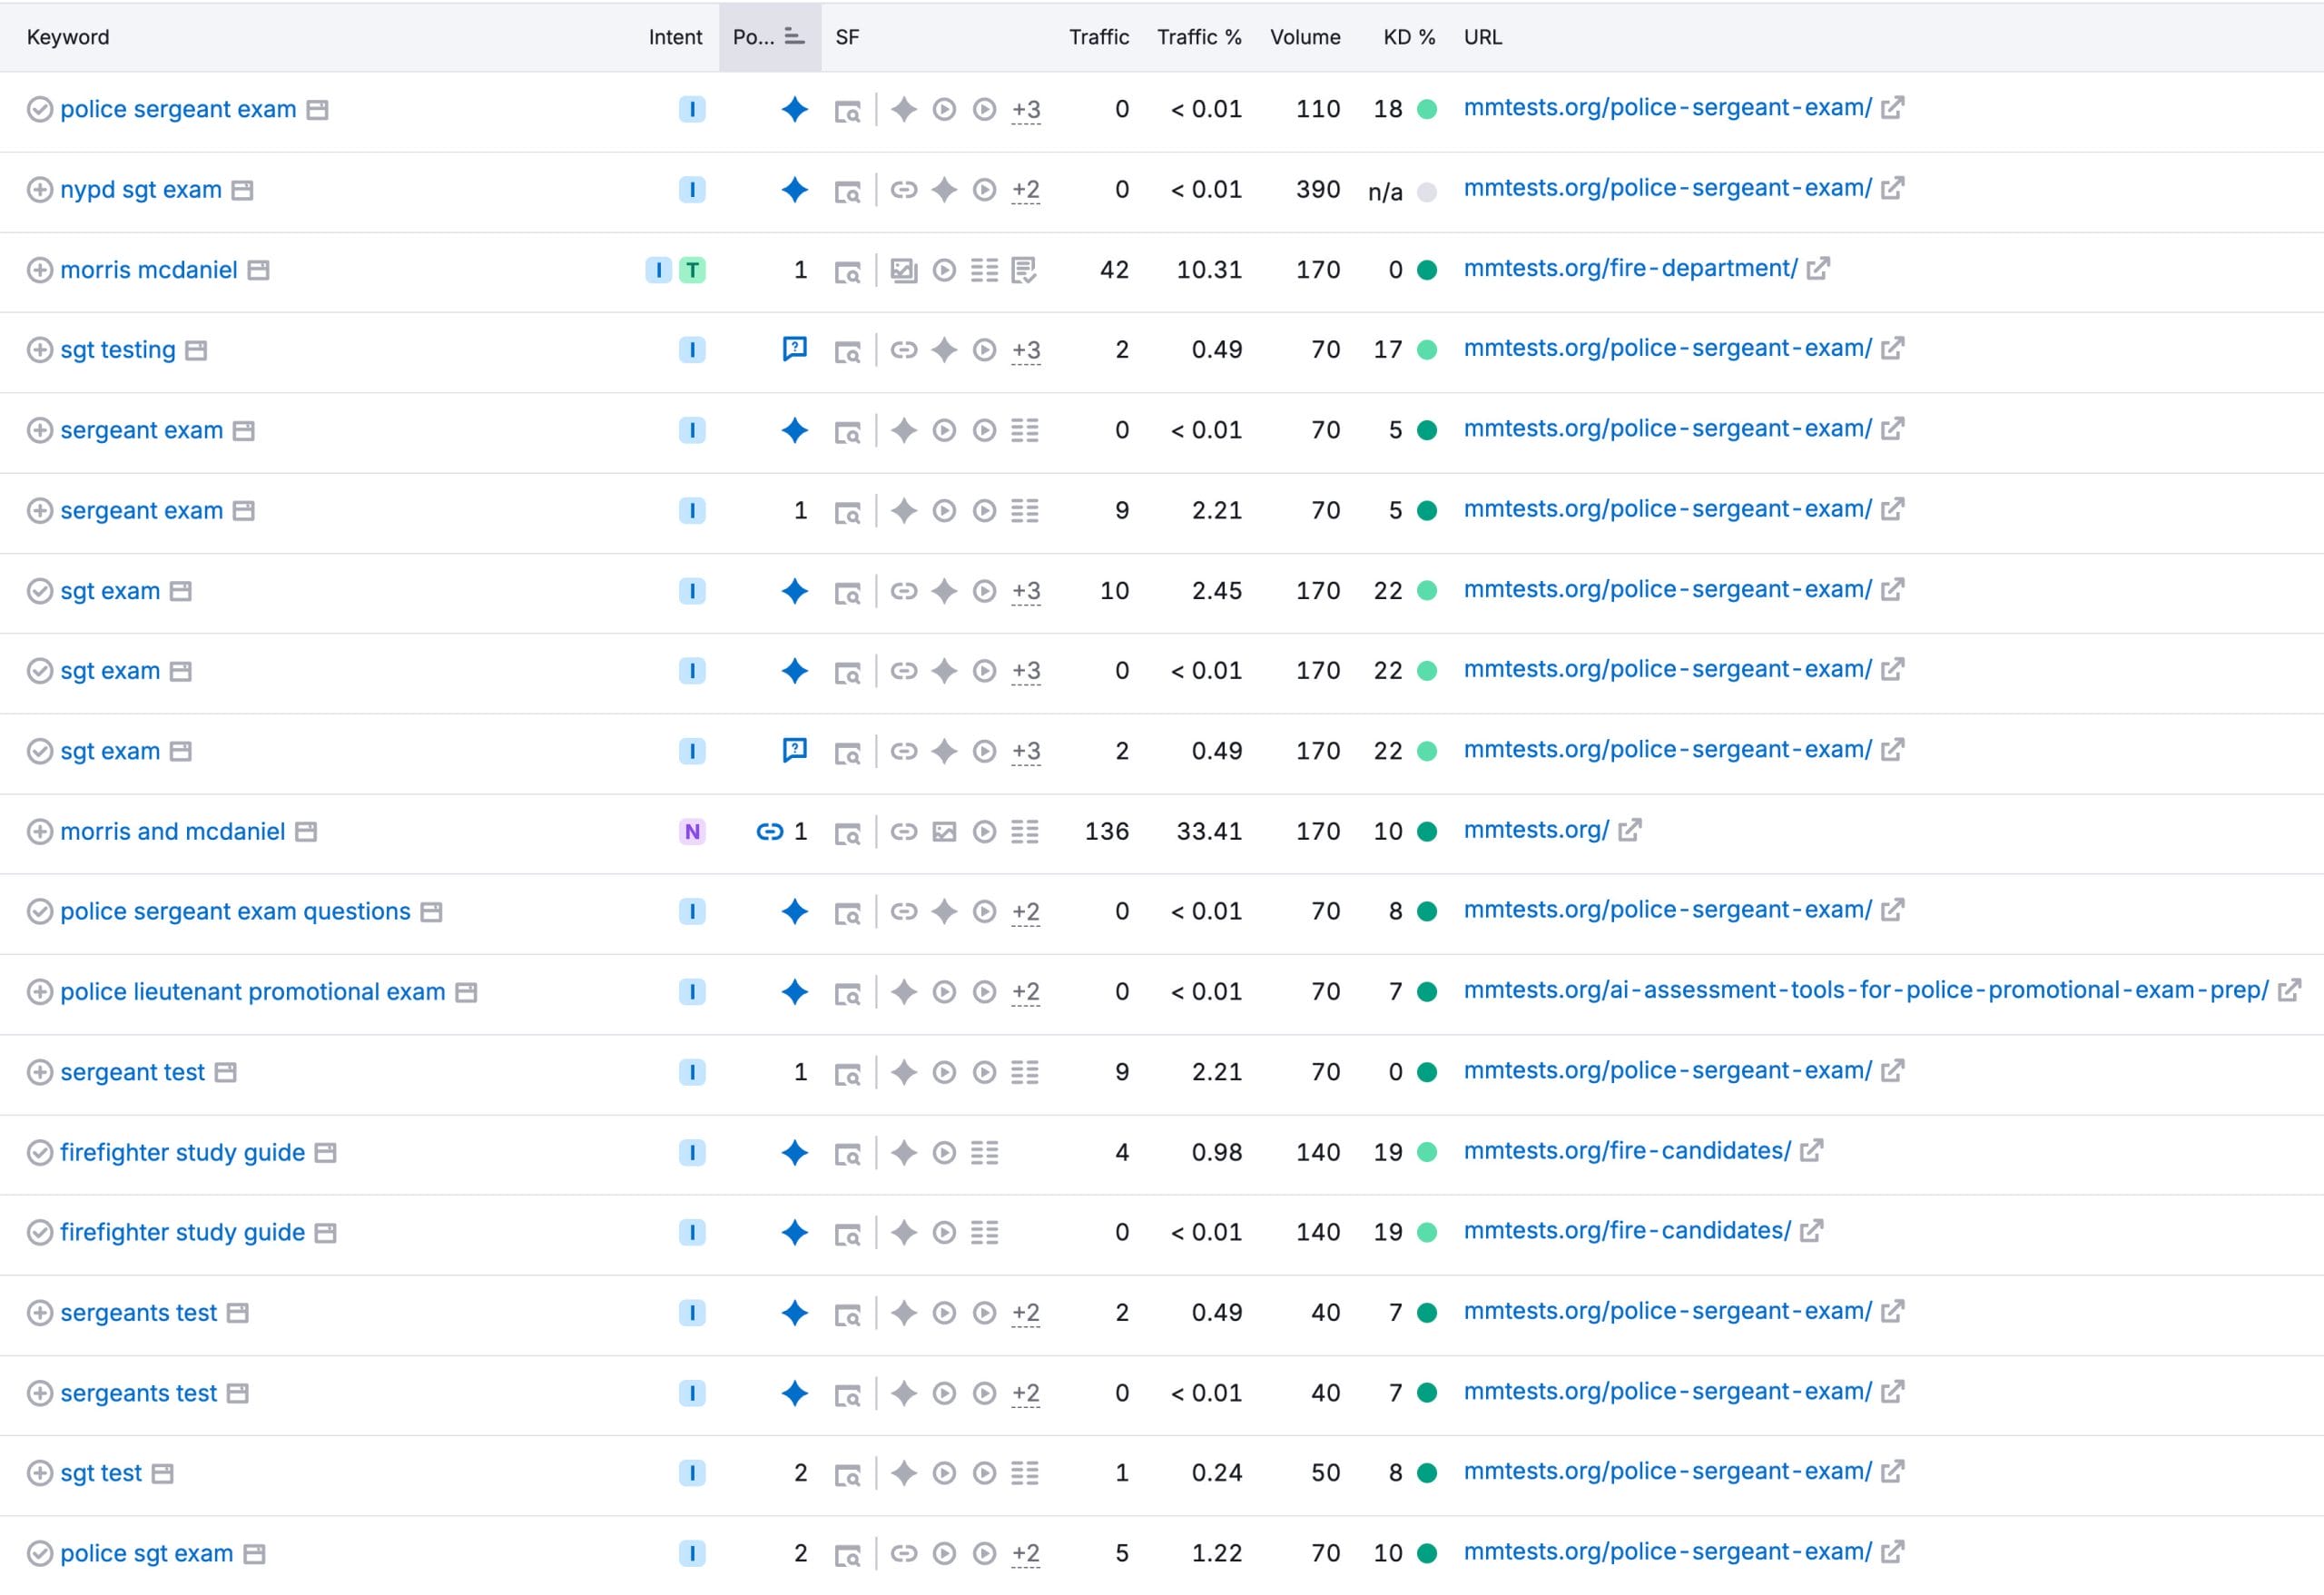Click reviews icon in morris mcdaniel row
This screenshot has width=2324, height=1595.
tap(1024, 270)
